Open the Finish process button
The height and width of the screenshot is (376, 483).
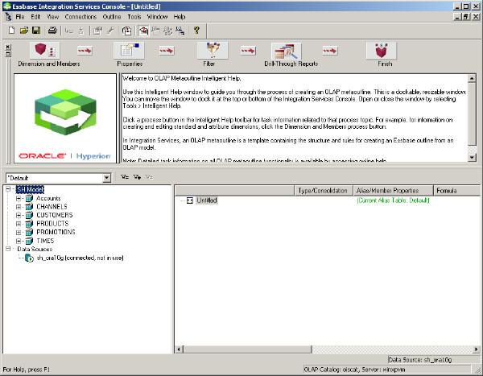coord(382,50)
